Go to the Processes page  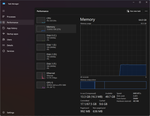[17, 17]
